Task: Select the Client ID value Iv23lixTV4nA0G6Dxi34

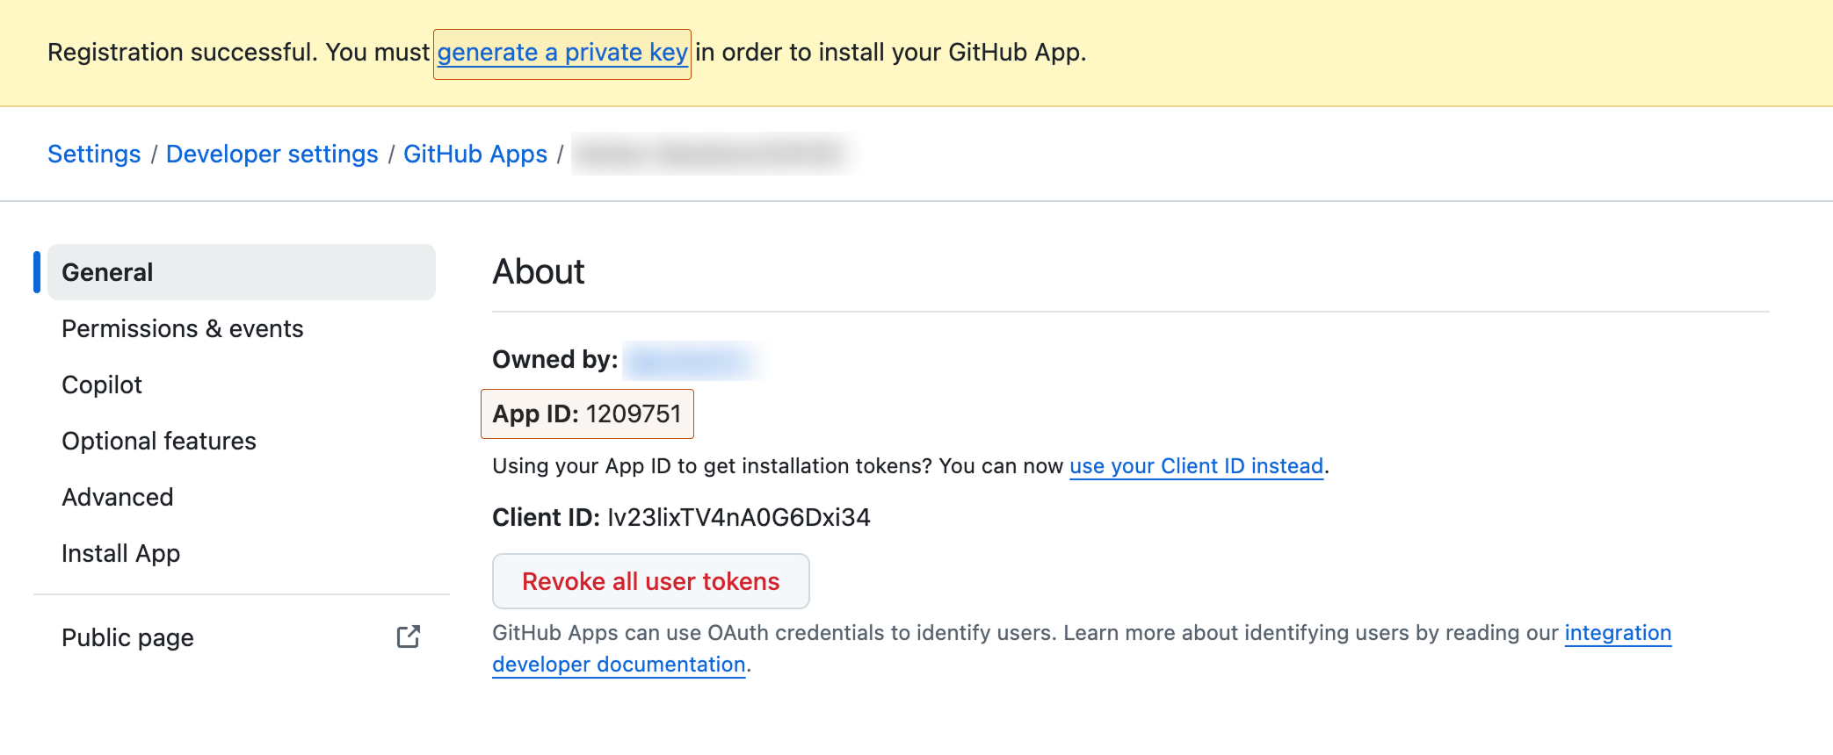Action: (x=738, y=517)
